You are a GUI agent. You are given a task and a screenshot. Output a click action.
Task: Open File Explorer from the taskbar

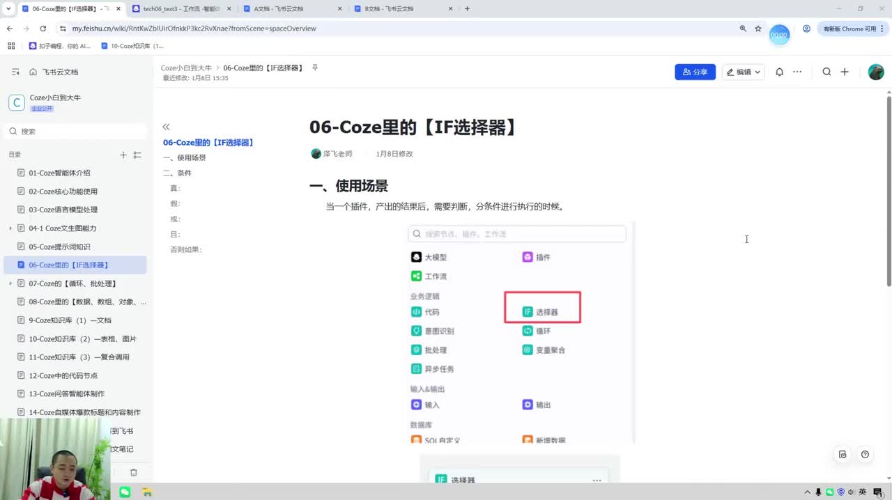[147, 492]
